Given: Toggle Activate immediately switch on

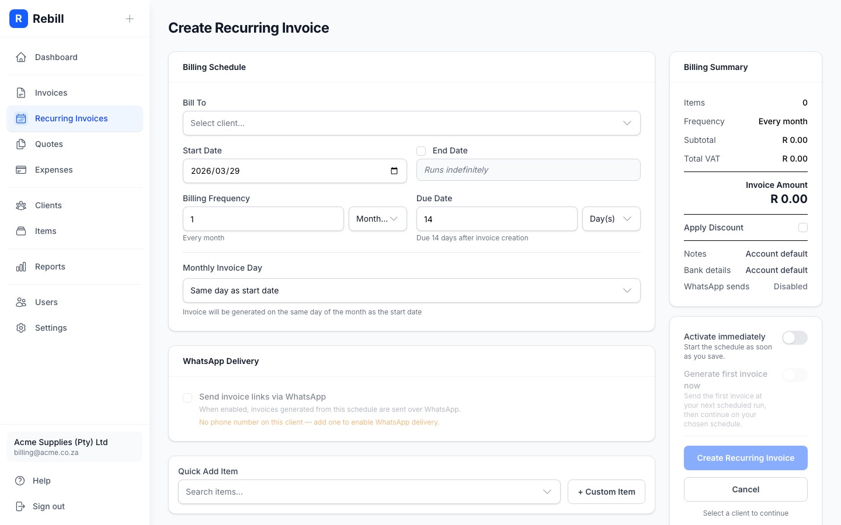Looking at the screenshot, I should click(x=795, y=338).
